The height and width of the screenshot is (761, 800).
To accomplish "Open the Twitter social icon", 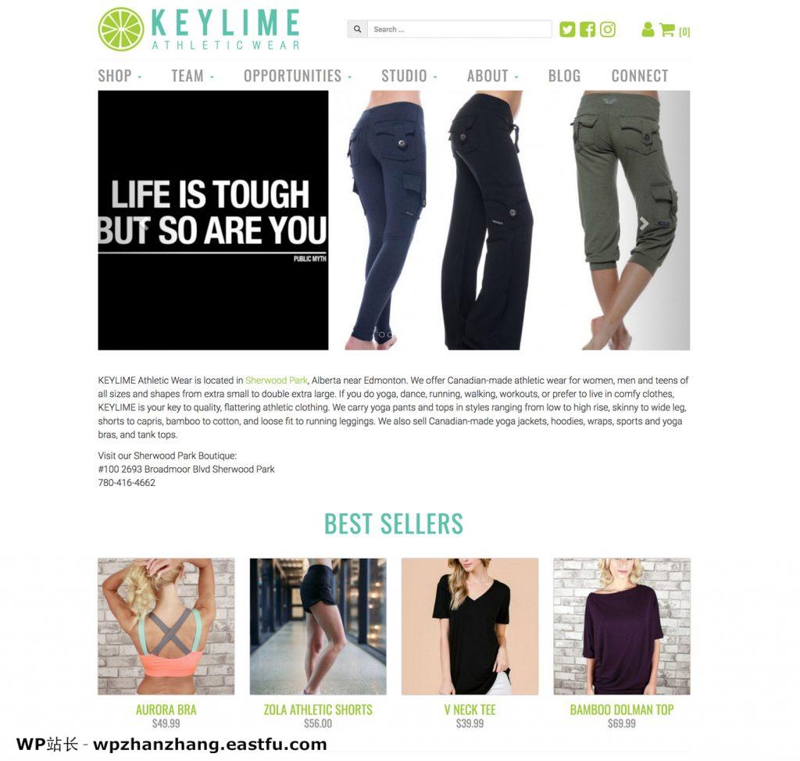I will [x=567, y=29].
